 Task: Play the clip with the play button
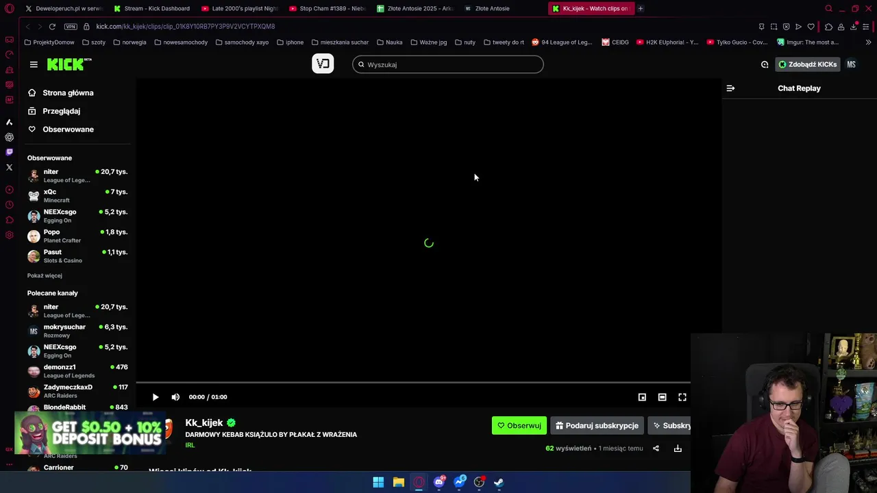click(156, 397)
